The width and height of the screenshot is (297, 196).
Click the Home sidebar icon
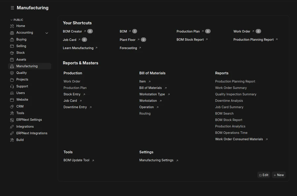click(x=12, y=26)
